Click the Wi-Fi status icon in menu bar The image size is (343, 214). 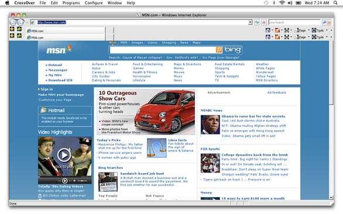pyautogui.click(x=282, y=3)
